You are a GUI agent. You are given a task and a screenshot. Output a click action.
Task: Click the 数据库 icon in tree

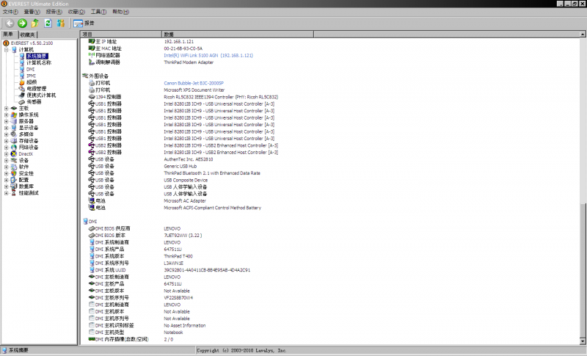pos(14,186)
